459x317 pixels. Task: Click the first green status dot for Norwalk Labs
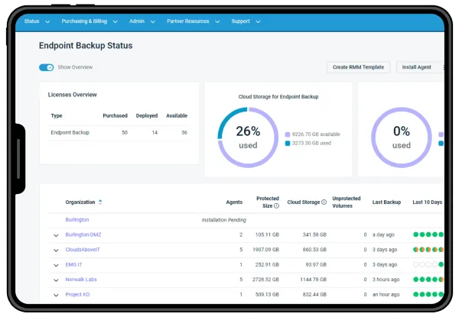tap(415, 280)
